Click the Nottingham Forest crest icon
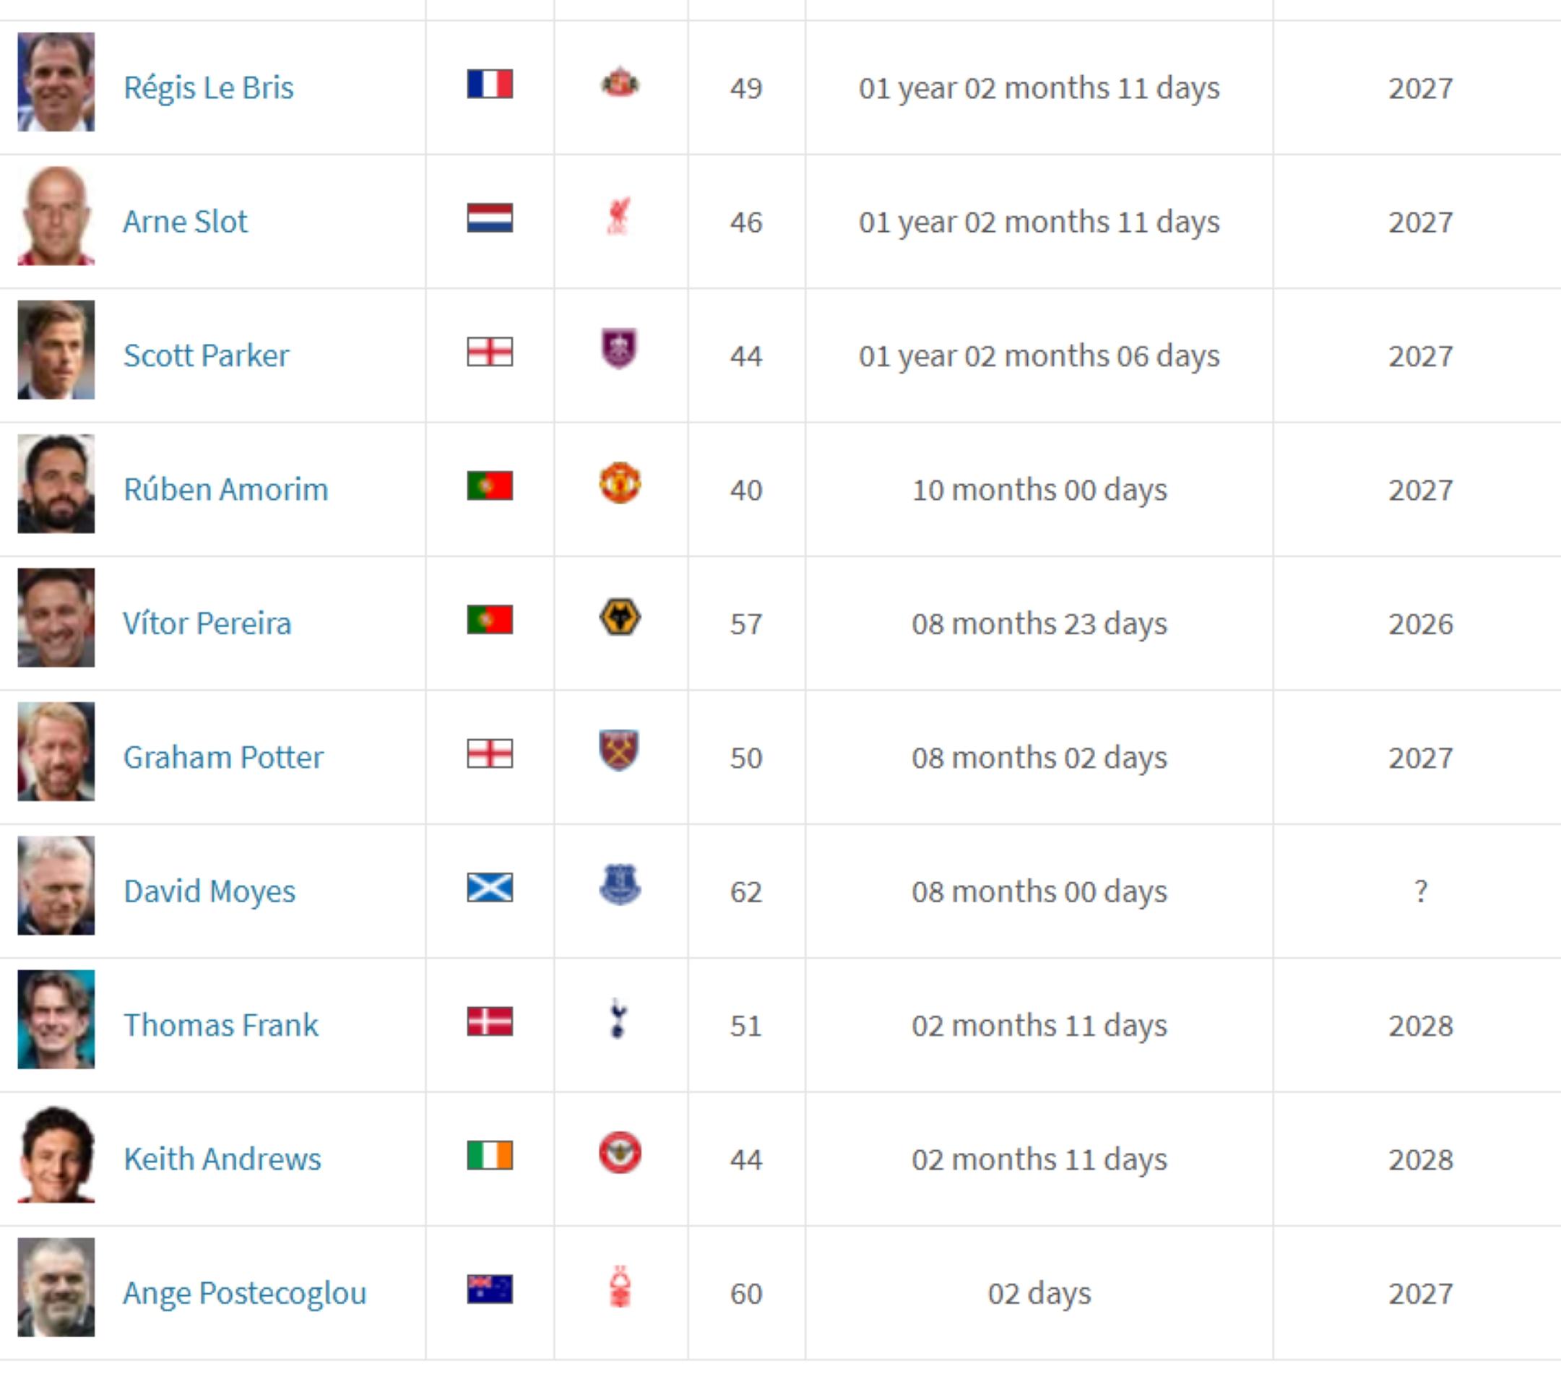1561x1387 pixels. [619, 1288]
